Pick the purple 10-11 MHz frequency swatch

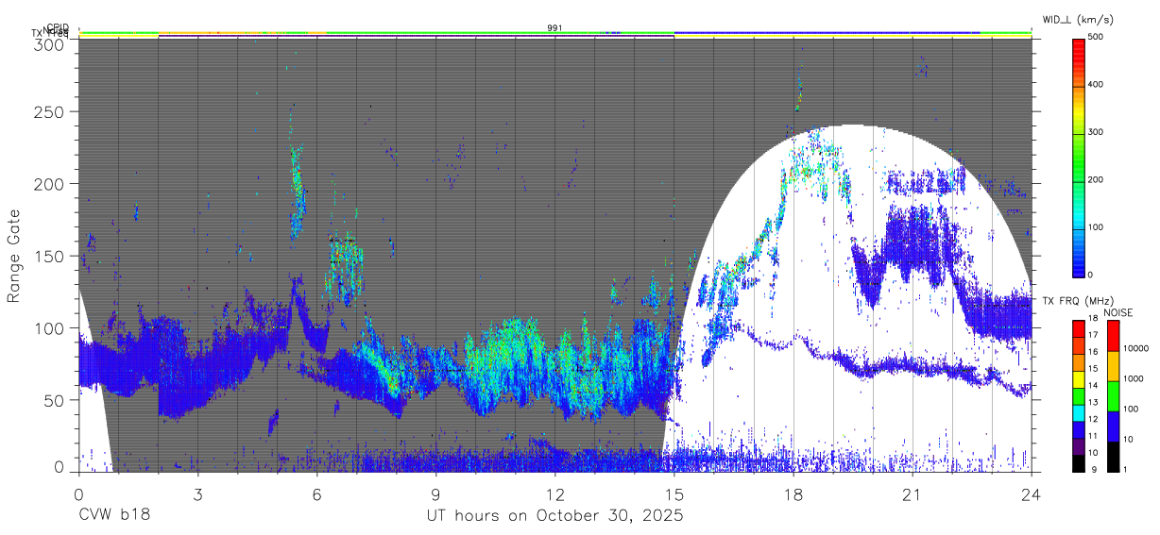[x=1079, y=448]
